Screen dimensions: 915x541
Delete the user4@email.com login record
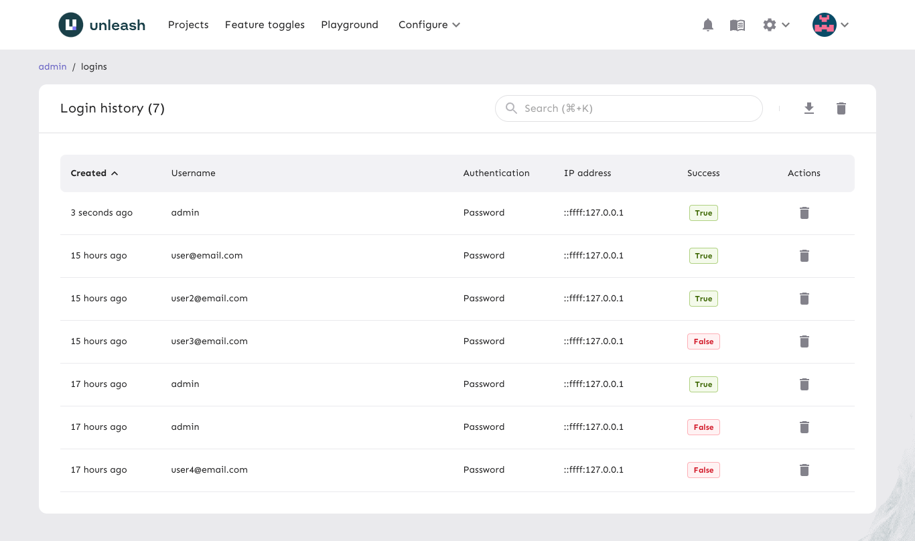(x=804, y=469)
